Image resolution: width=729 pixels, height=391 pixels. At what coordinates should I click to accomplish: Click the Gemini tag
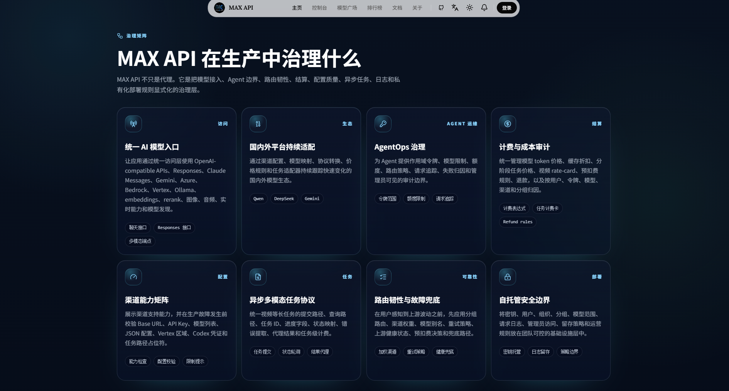(312, 199)
